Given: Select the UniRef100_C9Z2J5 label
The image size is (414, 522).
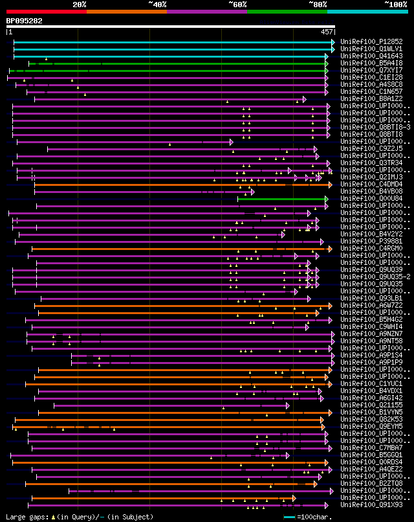Looking at the screenshot, I should coord(371,148).
